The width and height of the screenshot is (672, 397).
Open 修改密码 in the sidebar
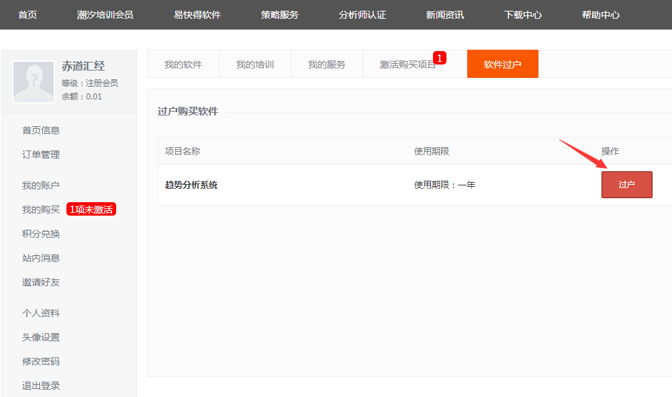[41, 361]
